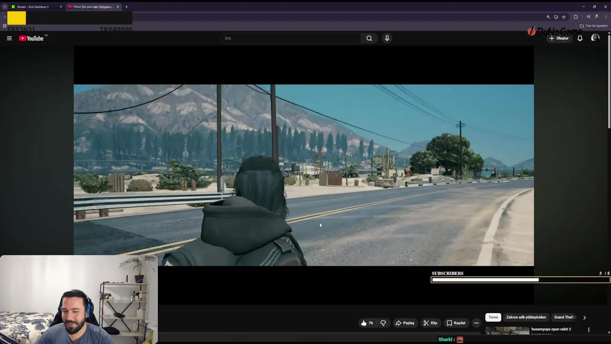Open the tab search dropdown arrow
This screenshot has width=611, height=344.
coord(4,7)
